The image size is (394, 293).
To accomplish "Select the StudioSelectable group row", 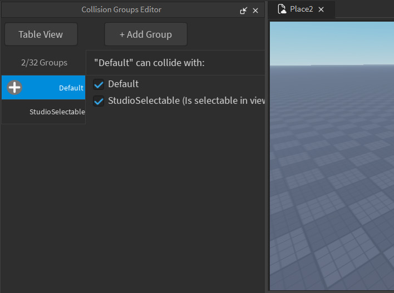I will tap(43, 112).
